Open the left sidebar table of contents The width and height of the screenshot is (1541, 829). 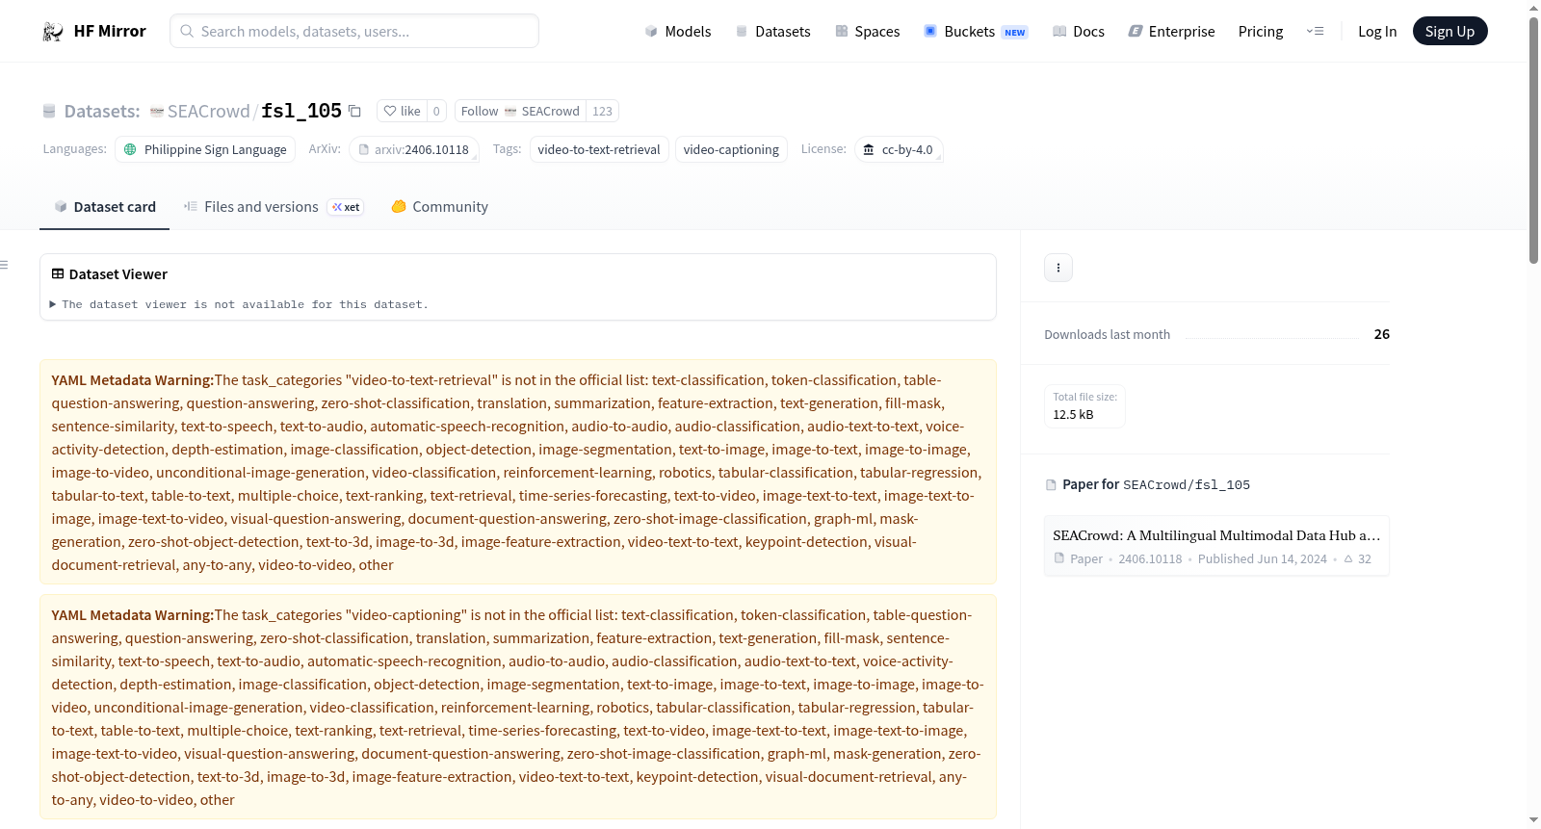5,265
